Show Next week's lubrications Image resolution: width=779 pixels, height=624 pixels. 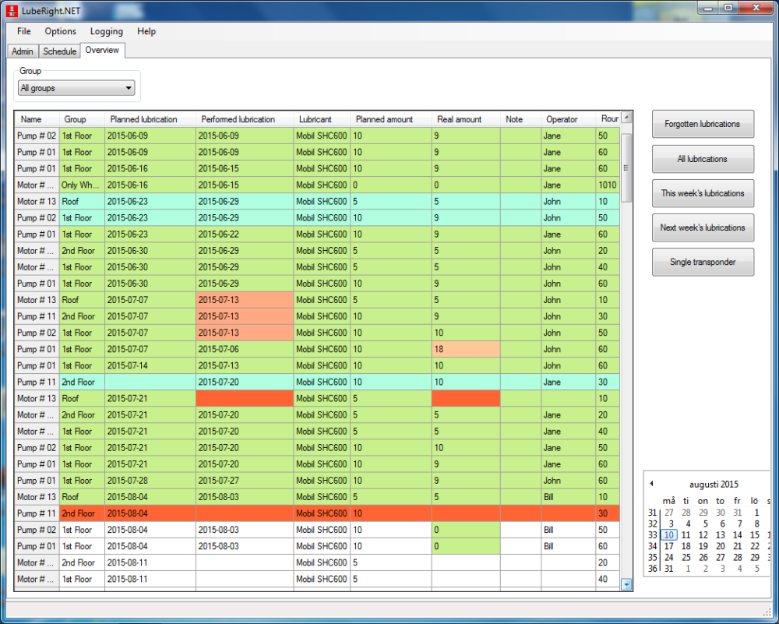point(702,227)
